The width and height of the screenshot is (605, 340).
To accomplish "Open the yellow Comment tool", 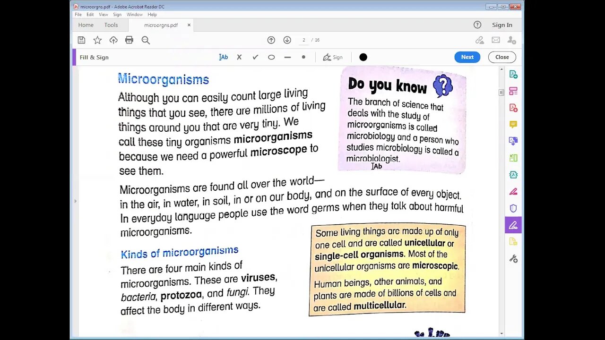I will coord(513,124).
